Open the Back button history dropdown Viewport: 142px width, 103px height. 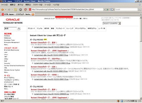(6, 9)
